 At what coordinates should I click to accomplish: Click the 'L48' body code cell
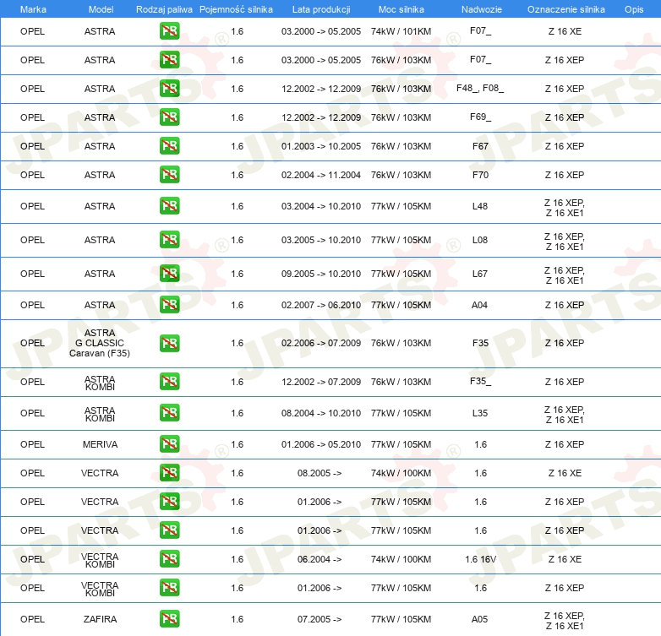(480, 206)
